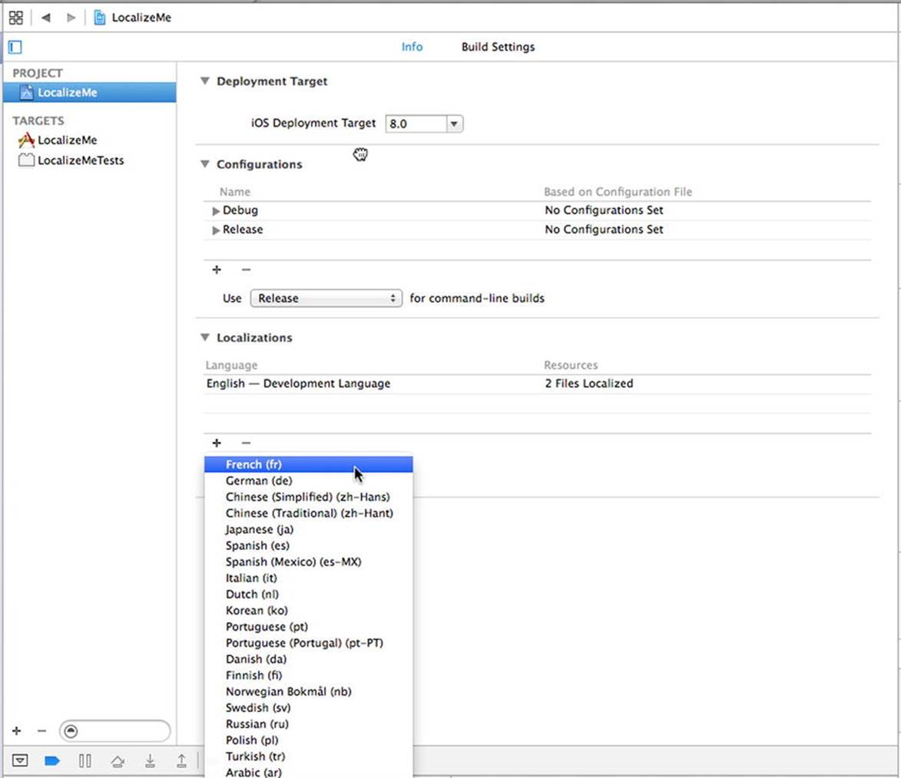Collapse the Configurations section
The height and width of the screenshot is (778, 901).
pos(204,164)
